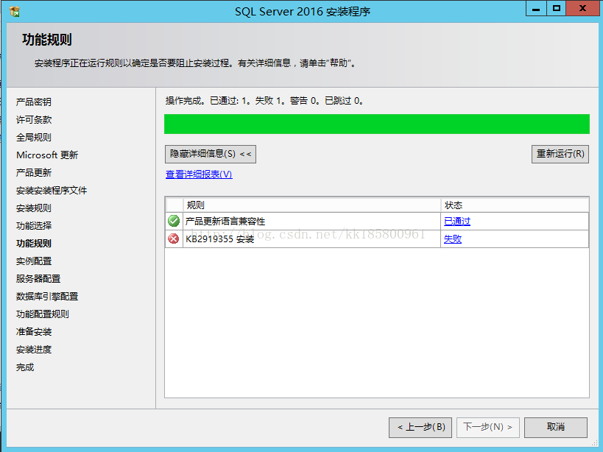603x452 pixels.
Task: Minimize the installer window
Action: tap(536, 8)
